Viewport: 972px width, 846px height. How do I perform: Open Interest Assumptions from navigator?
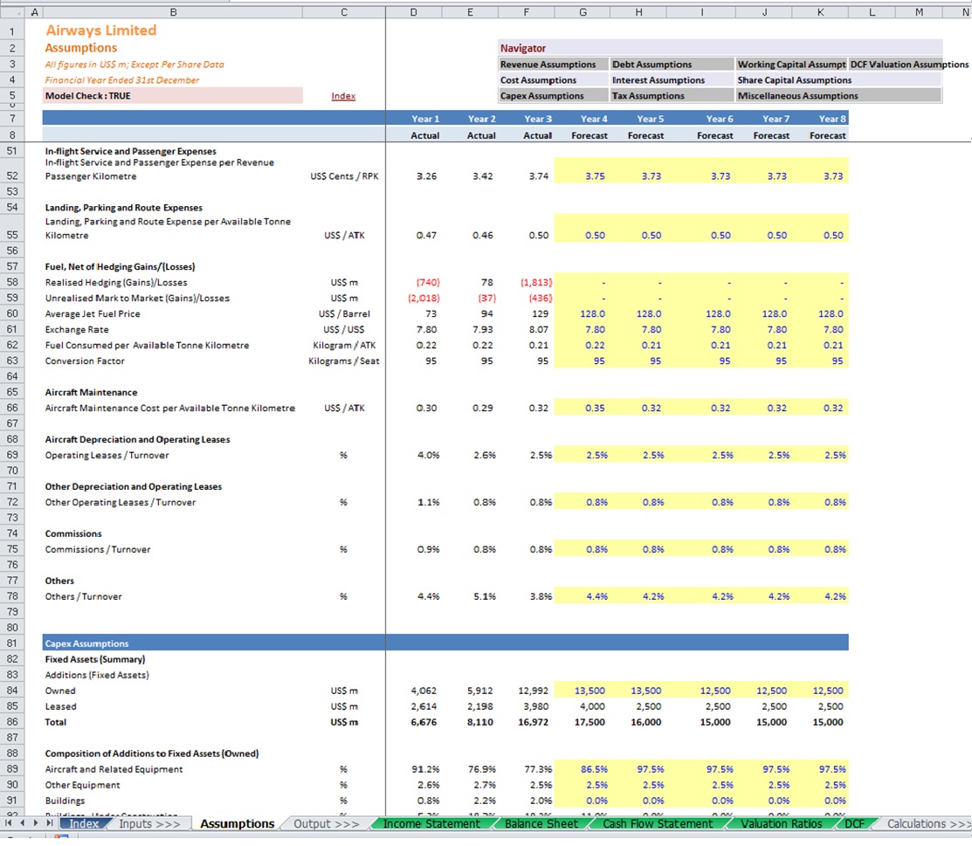click(672, 80)
